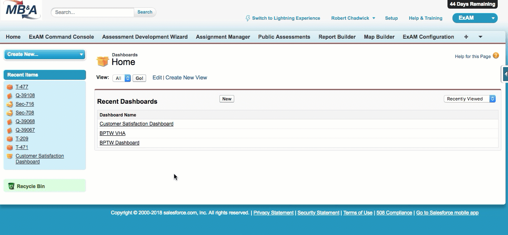The height and width of the screenshot is (235, 508).
Task: Click the icon beside Q-39108
Action: tap(10, 95)
